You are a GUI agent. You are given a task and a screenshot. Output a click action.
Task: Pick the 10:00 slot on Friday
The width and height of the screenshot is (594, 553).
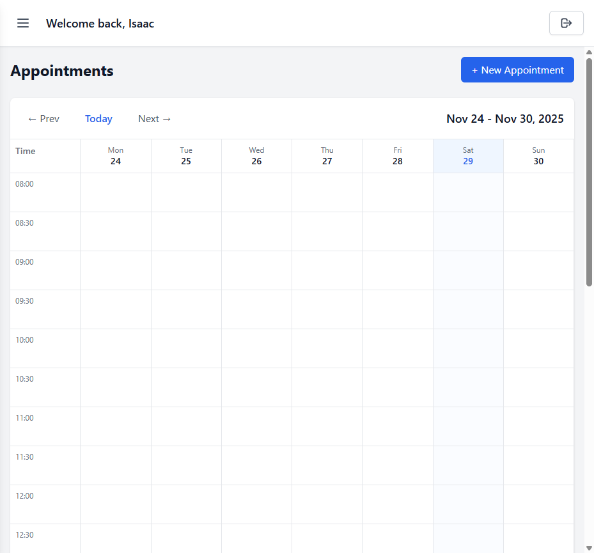click(398, 348)
